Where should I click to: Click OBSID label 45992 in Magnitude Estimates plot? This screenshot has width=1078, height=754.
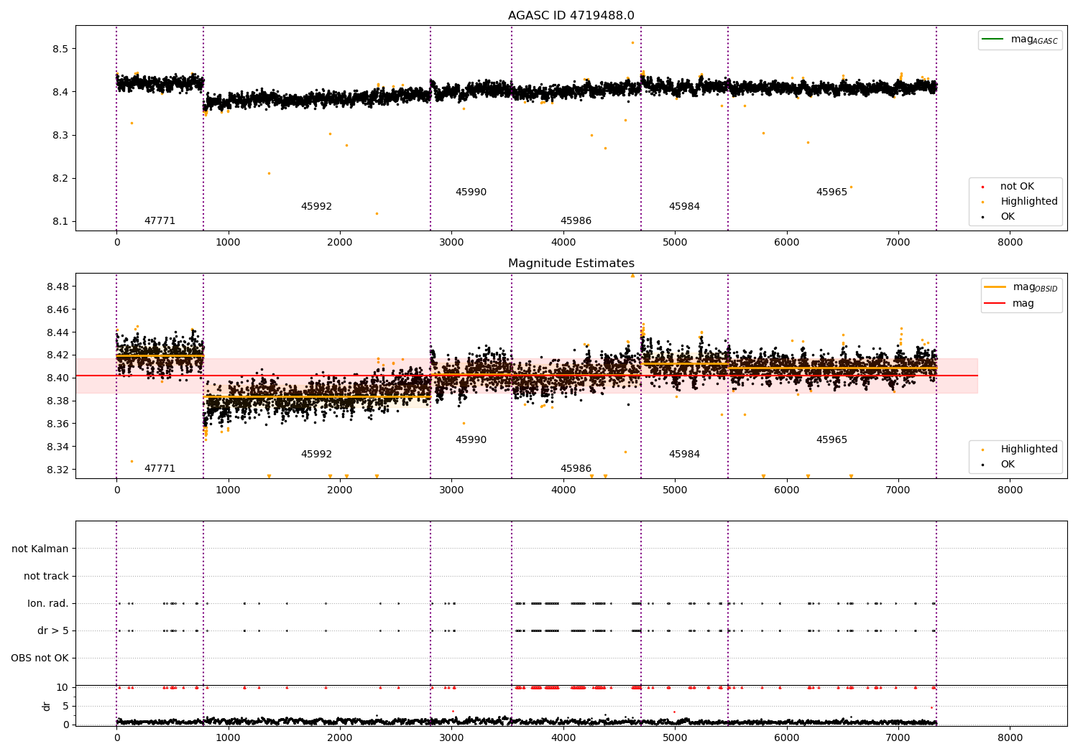point(316,455)
